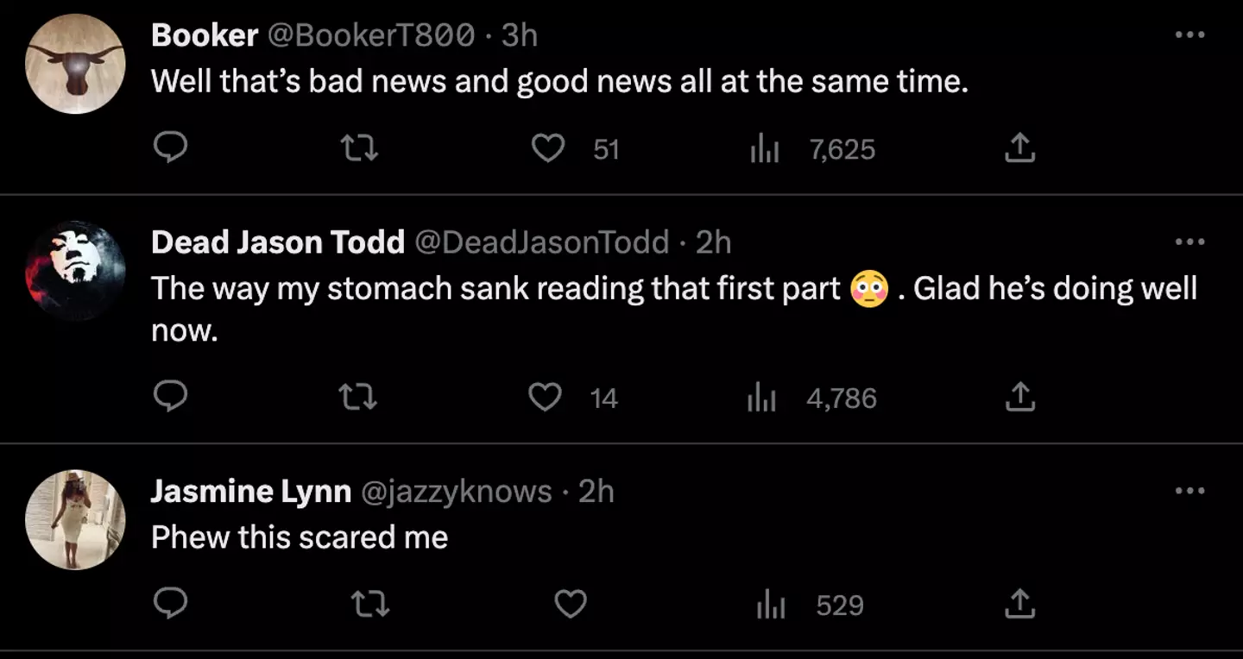The height and width of the screenshot is (659, 1243).
Task: Share Jasmine Lynn's tweet
Action: (1019, 605)
